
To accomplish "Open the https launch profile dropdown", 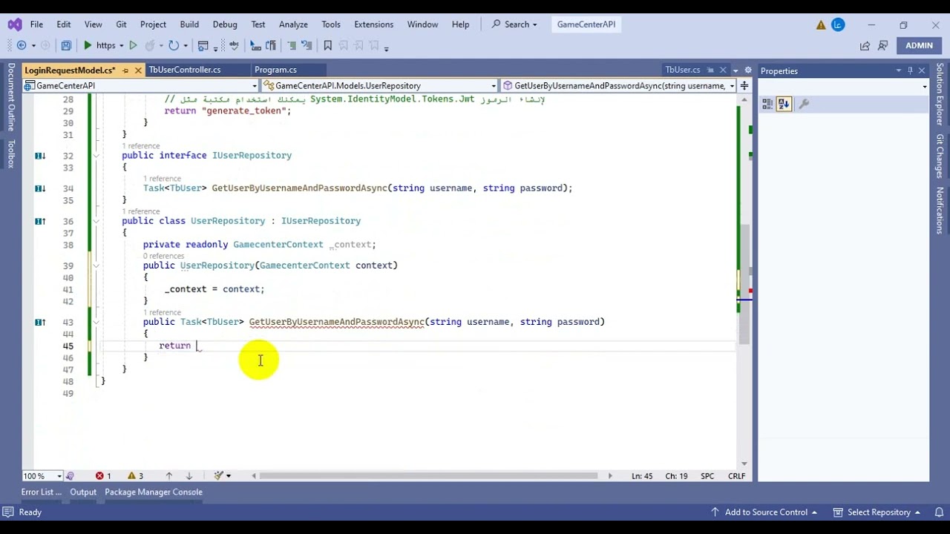I will coord(121,46).
